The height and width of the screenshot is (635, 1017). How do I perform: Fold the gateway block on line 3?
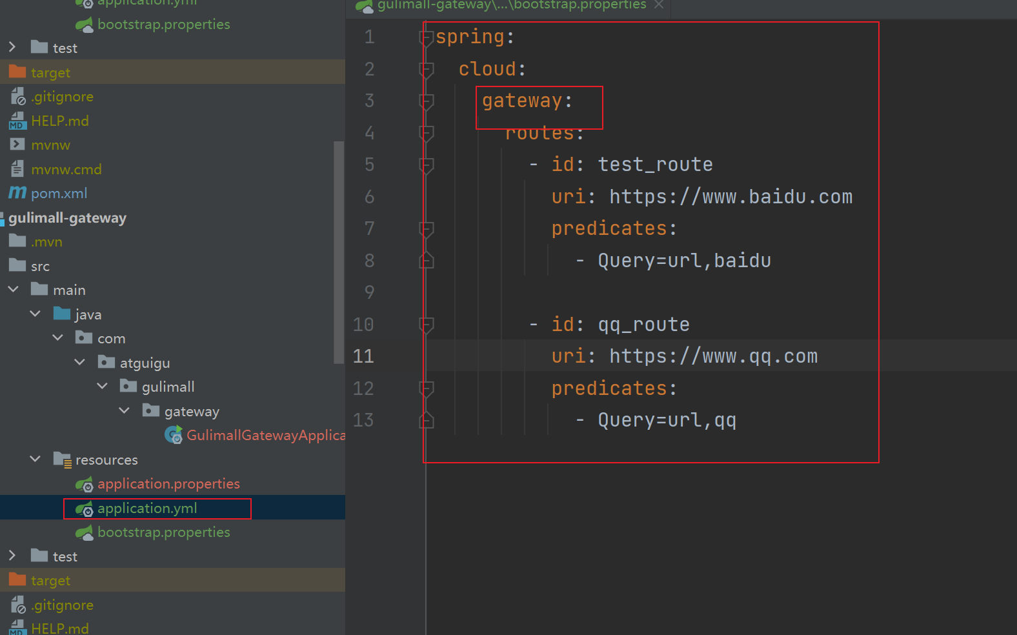(426, 101)
